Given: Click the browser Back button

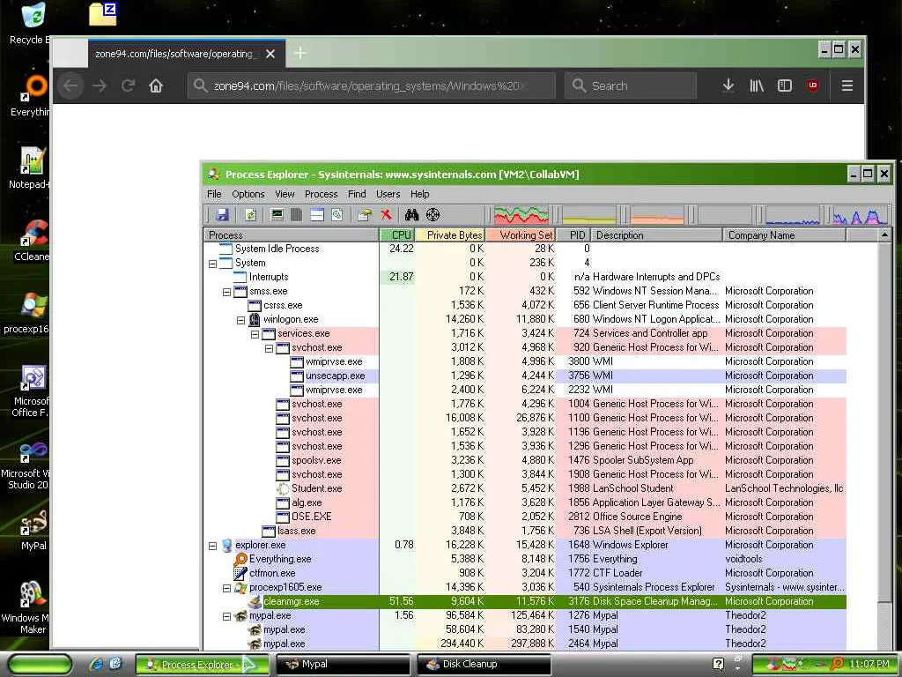Looking at the screenshot, I should coord(70,86).
